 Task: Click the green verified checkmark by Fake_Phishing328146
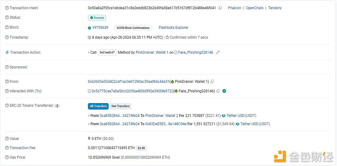pos(224,91)
